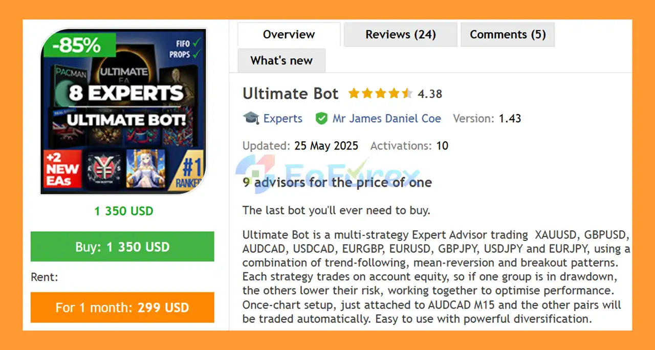Viewport: 655px width, 350px height.
Task: Click the 8 EXPERTS product cover image
Action: point(123,112)
